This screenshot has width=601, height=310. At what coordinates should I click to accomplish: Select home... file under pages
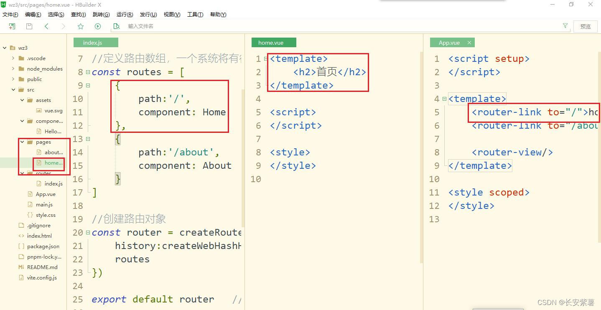coord(50,163)
